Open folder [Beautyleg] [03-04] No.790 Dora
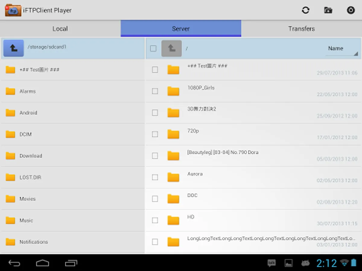The image size is (362, 271). pyautogui.click(x=223, y=152)
